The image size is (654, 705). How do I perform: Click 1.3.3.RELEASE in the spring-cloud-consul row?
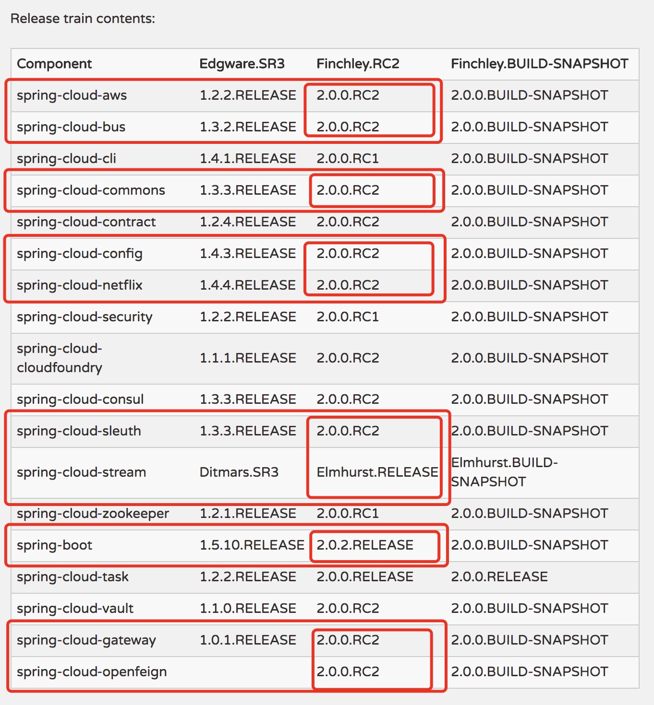click(x=248, y=399)
